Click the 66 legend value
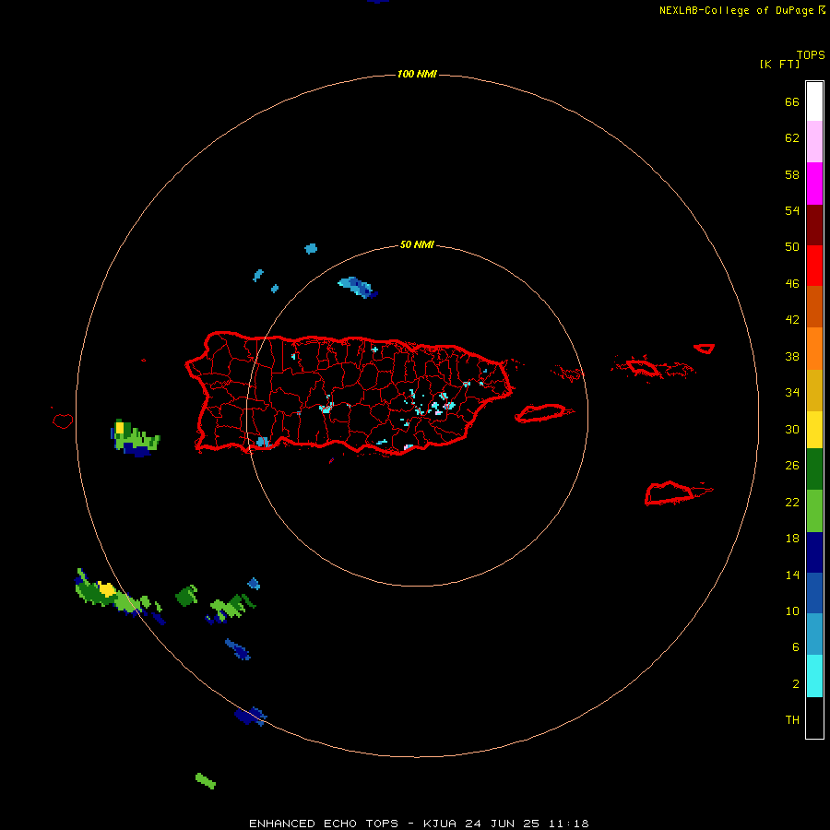830x830 pixels. (792, 102)
